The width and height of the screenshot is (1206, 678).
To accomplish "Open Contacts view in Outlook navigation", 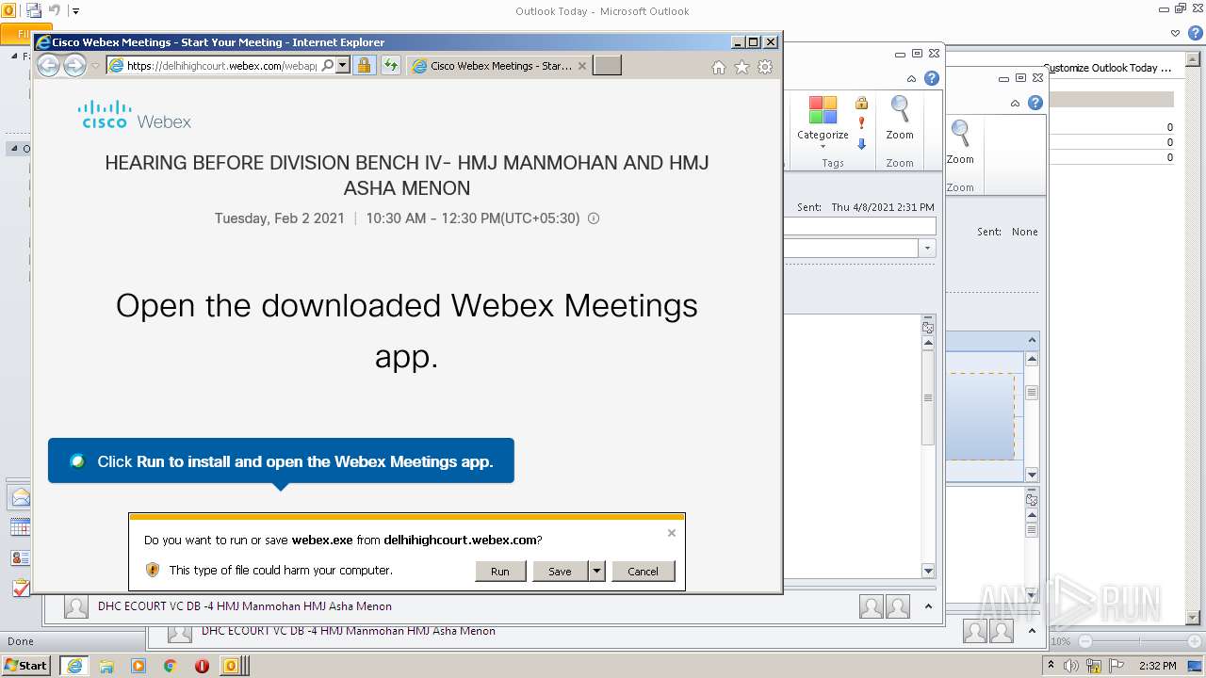I will (20, 557).
